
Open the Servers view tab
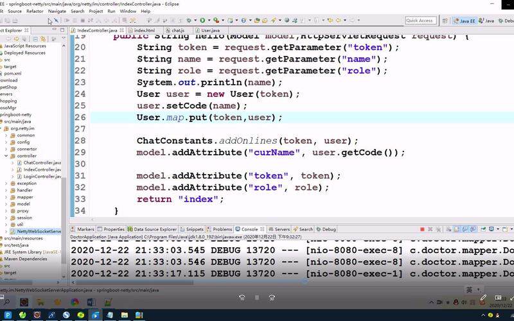click(279, 229)
